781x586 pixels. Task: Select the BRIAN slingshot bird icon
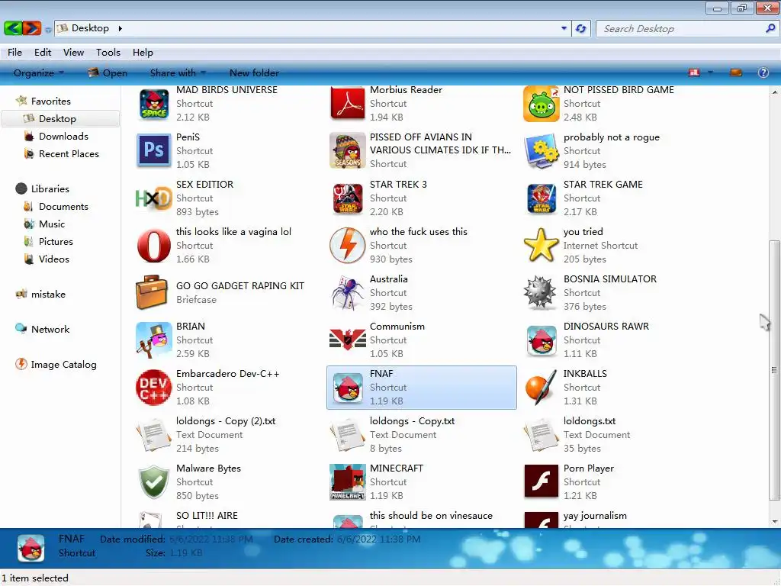pyautogui.click(x=154, y=340)
